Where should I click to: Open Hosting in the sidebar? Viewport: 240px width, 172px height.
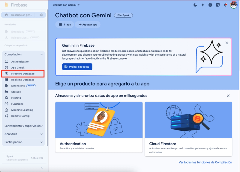pyautogui.click(x=16, y=98)
